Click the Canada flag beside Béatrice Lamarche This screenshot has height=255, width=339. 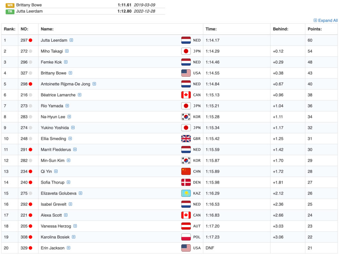click(x=186, y=95)
